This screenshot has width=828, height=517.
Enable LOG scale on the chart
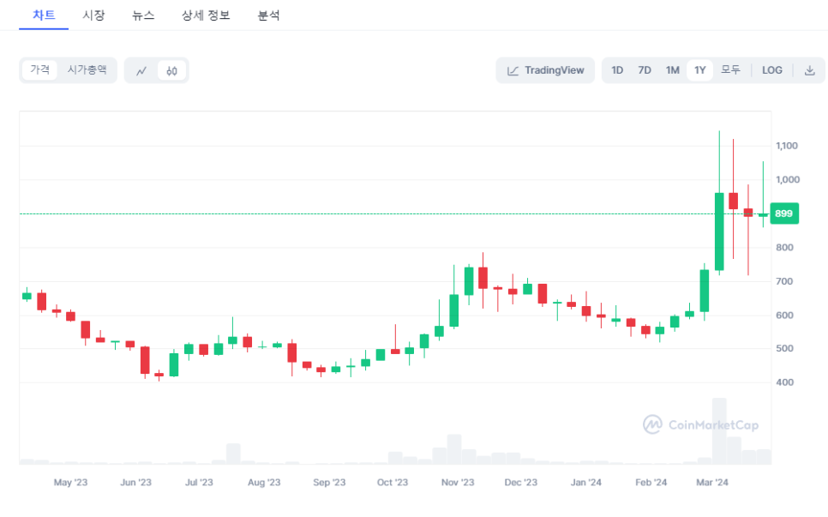pyautogui.click(x=772, y=70)
